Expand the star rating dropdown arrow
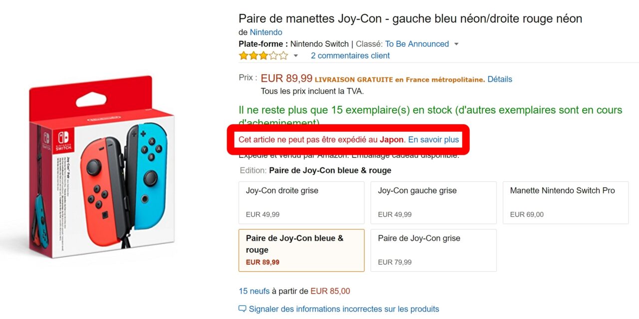This screenshot has width=639, height=319. tap(296, 56)
